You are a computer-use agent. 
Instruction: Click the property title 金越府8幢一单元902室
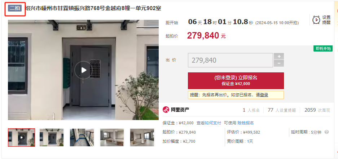(x=133, y=8)
